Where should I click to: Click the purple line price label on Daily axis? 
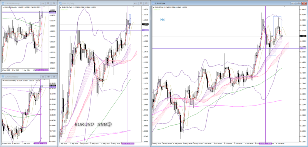pos(145,30)
